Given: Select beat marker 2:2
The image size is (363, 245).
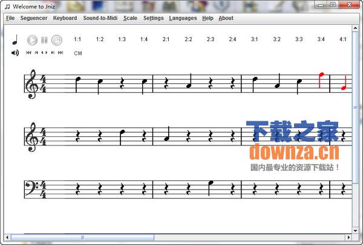Looking at the screenshot, I should [188, 39].
